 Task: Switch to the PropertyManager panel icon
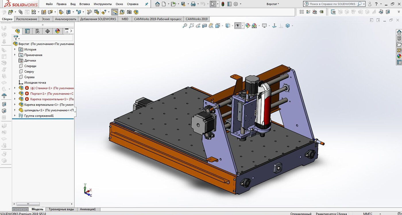[27, 31]
